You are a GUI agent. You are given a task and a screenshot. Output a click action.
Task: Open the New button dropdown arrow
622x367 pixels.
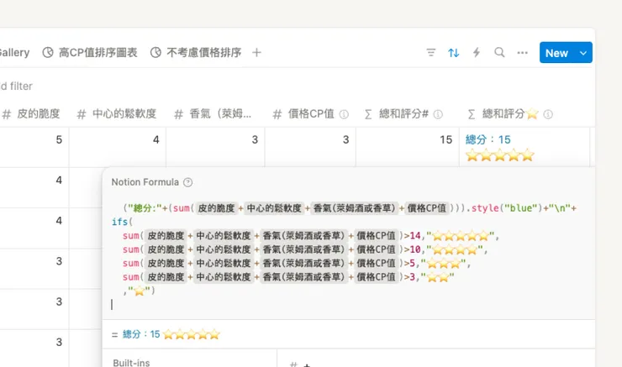pyautogui.click(x=583, y=53)
